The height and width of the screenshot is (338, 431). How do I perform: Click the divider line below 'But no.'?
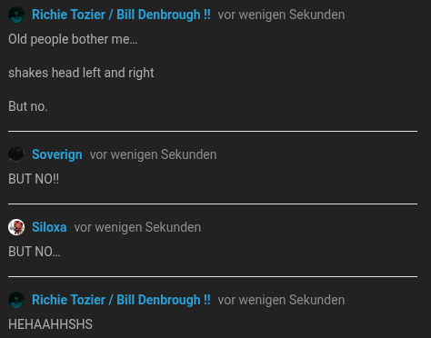point(213,131)
